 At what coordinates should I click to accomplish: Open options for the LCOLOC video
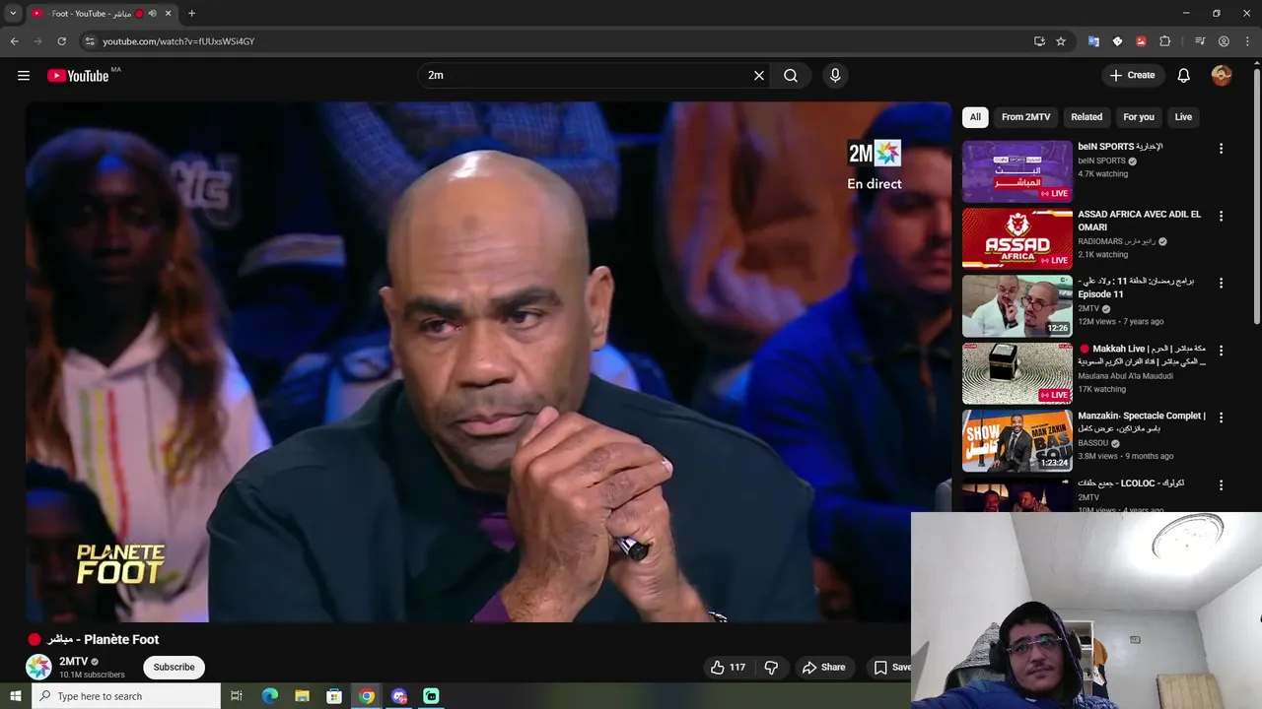pyautogui.click(x=1221, y=485)
